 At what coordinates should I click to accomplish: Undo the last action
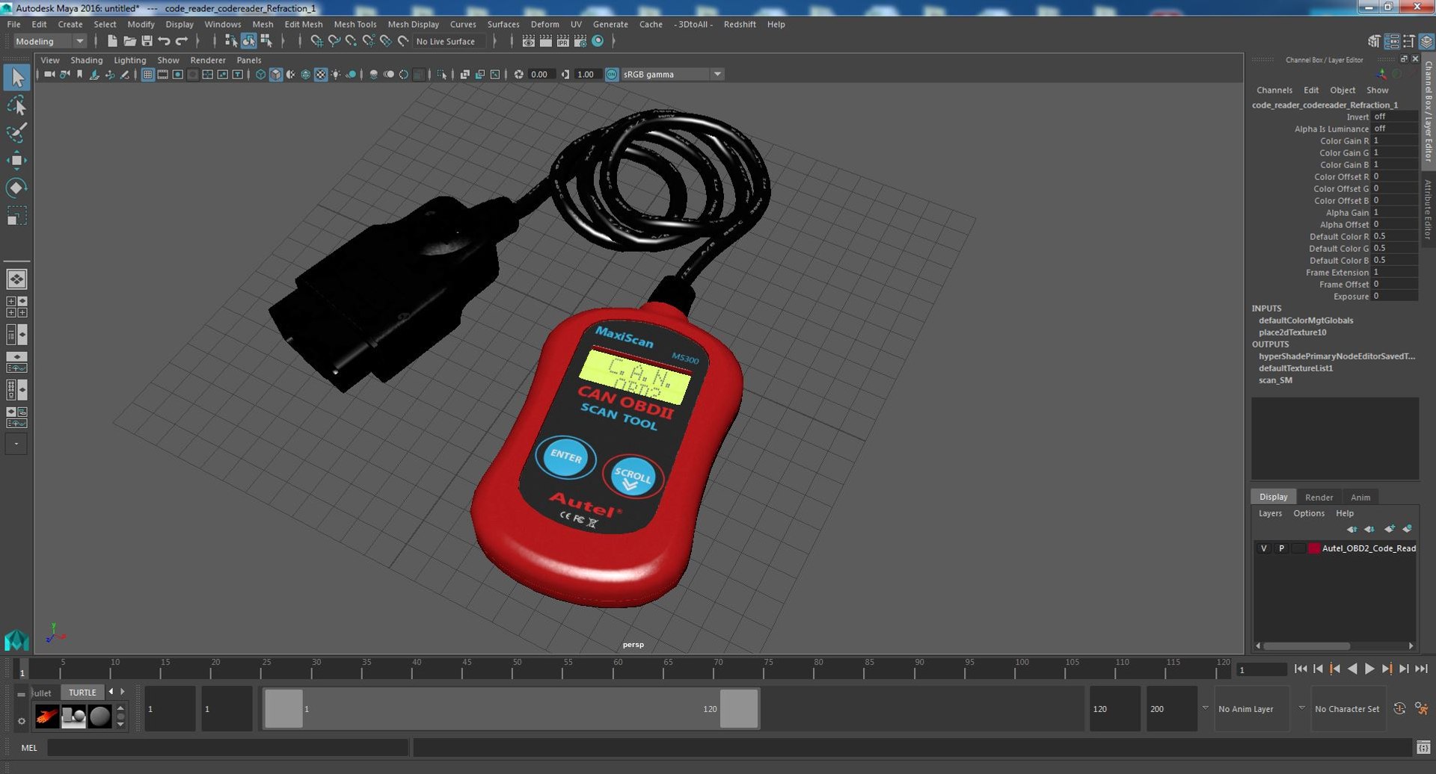click(x=164, y=41)
